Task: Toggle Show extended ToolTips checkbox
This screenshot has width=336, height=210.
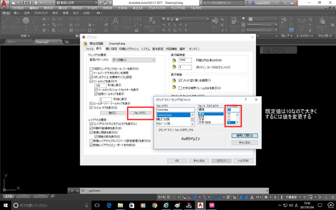Action: (x=96, y=94)
